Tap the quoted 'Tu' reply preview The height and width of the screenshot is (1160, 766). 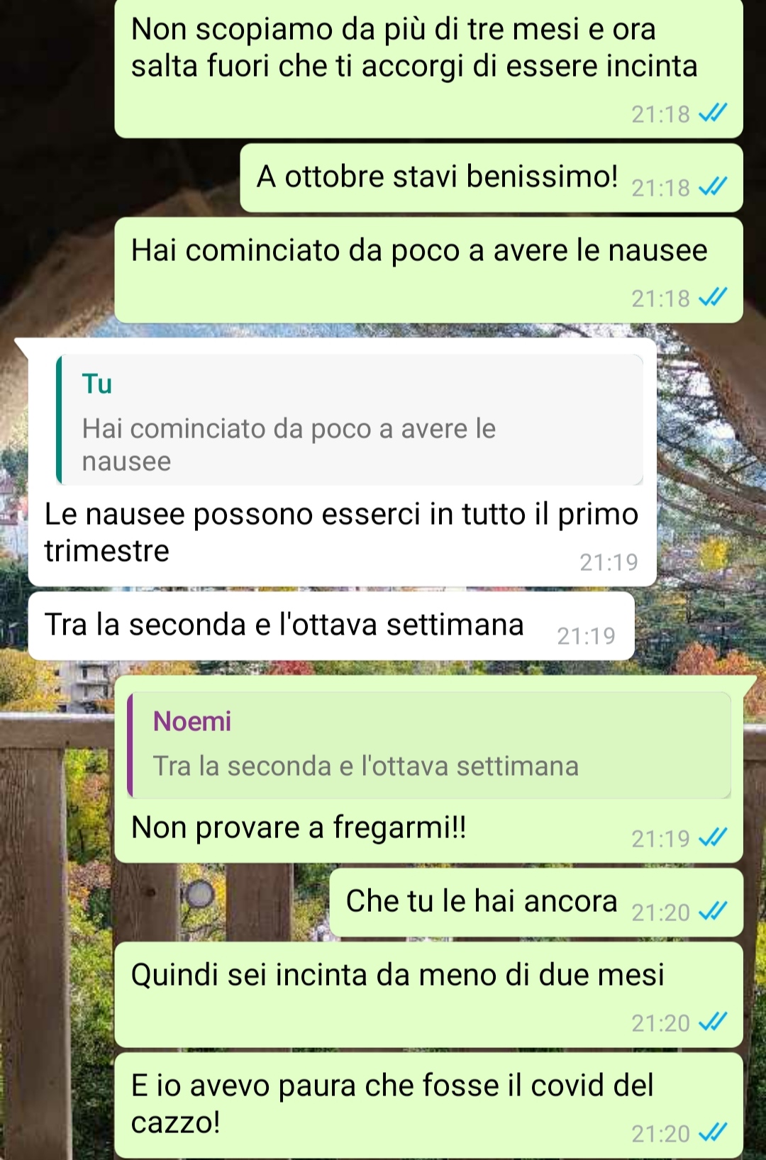(x=350, y=420)
